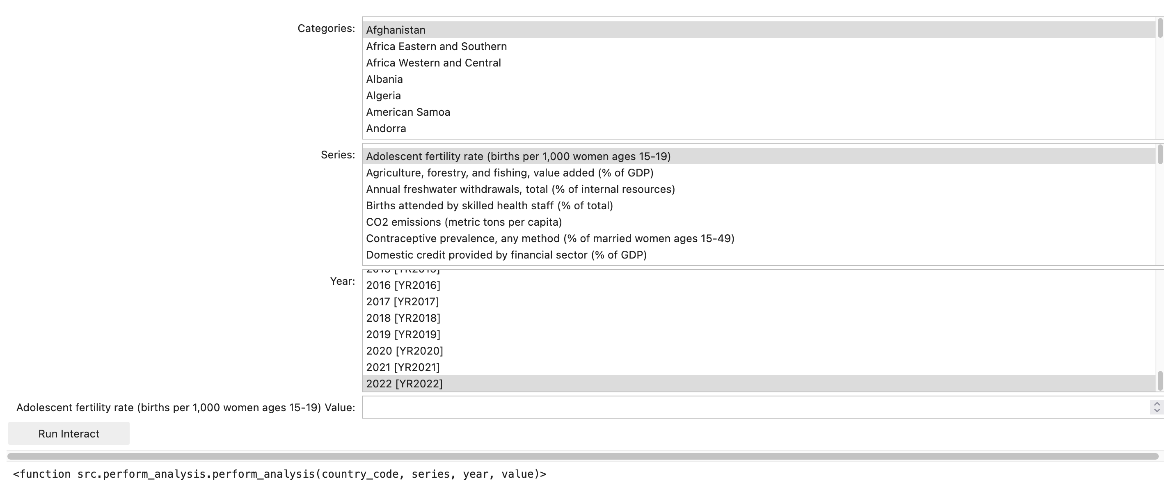Increase the Value using stepper up arrow
1176x490 pixels.
point(1156,404)
